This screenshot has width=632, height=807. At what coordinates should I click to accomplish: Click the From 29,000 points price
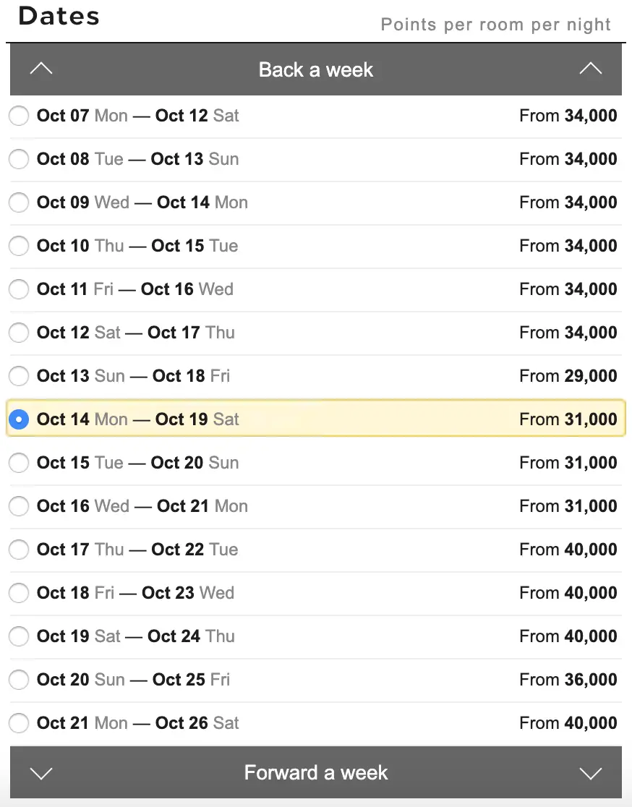568,376
